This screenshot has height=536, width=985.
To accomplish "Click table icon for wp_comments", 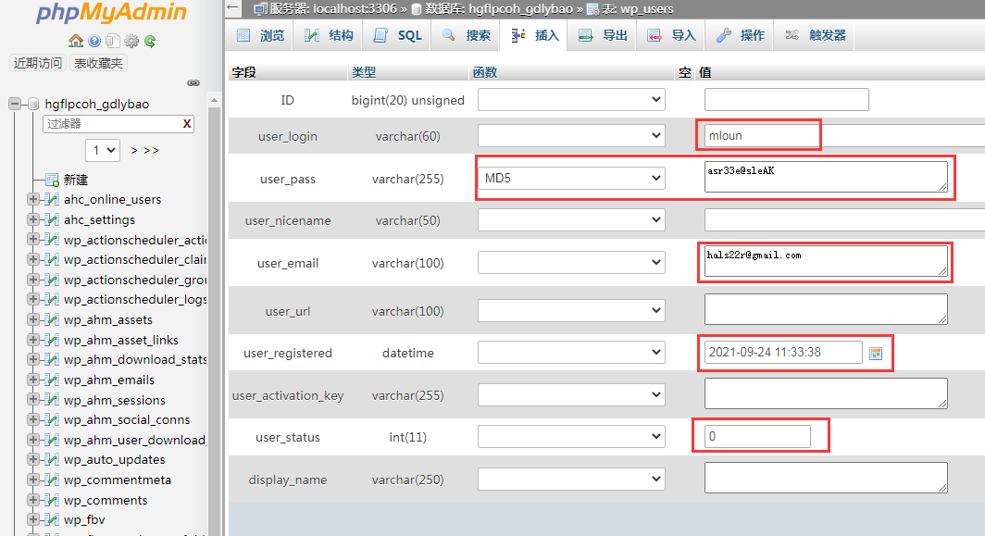I will 51,500.
